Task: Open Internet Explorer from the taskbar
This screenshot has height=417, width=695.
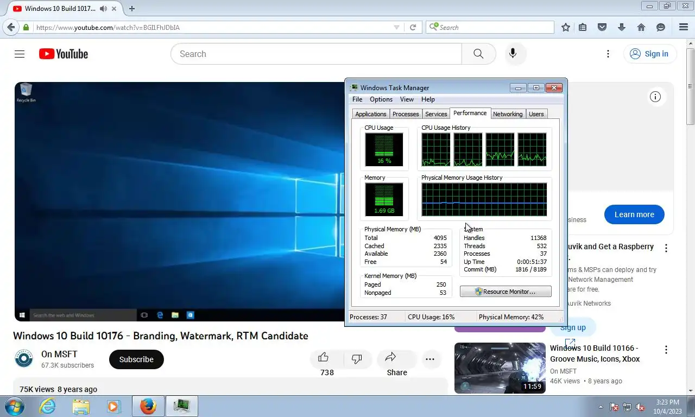Action: click(x=48, y=406)
